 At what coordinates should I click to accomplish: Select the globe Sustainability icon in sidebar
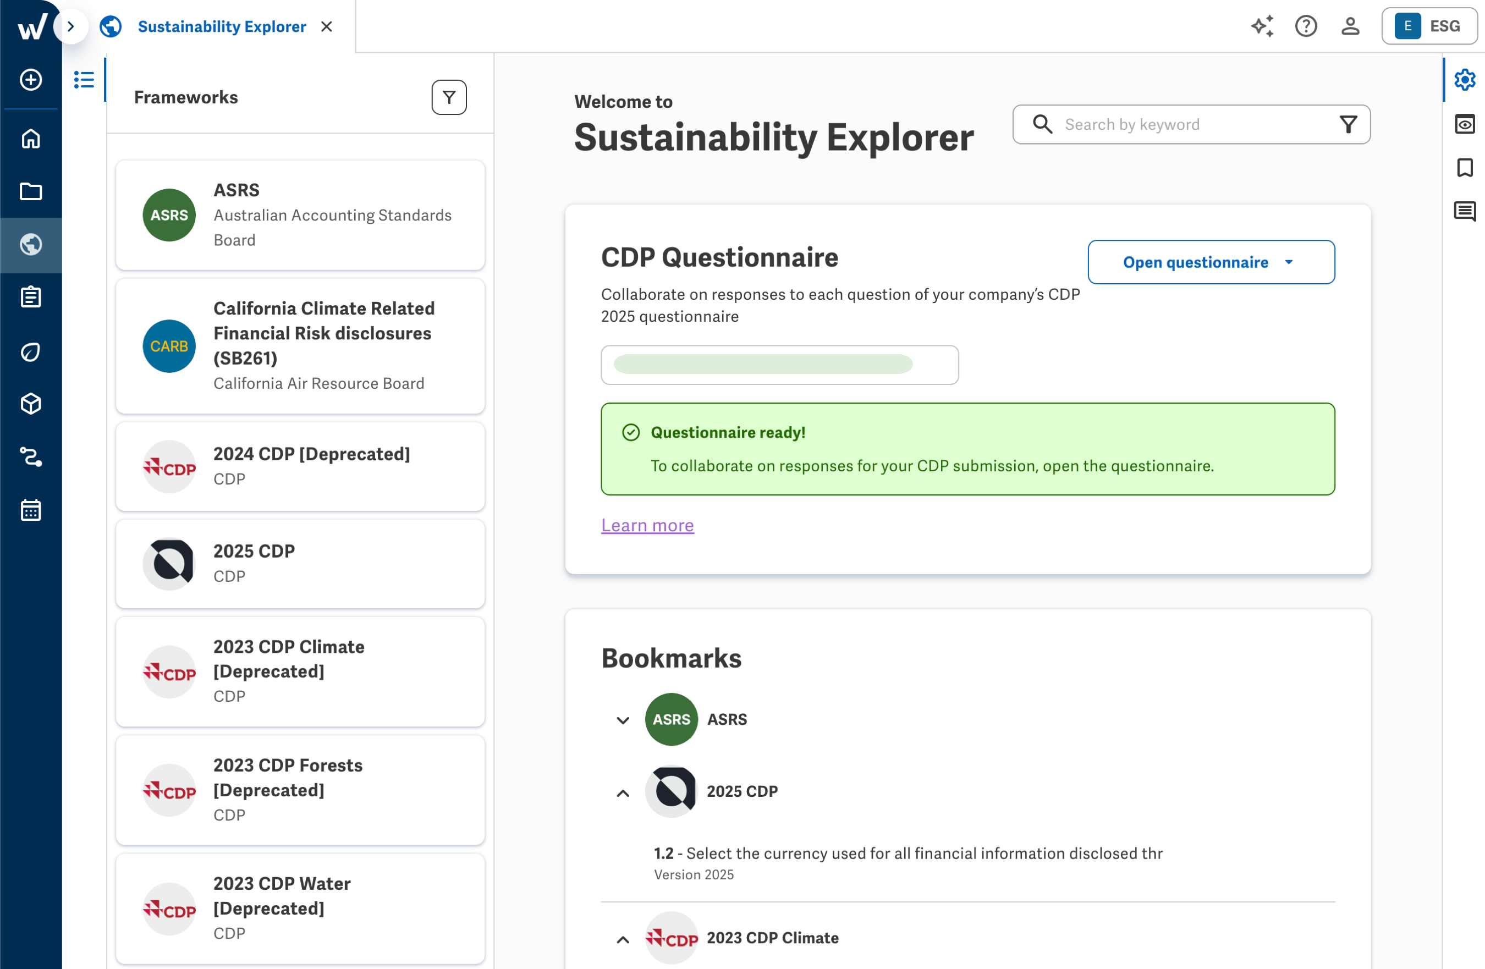(x=31, y=244)
